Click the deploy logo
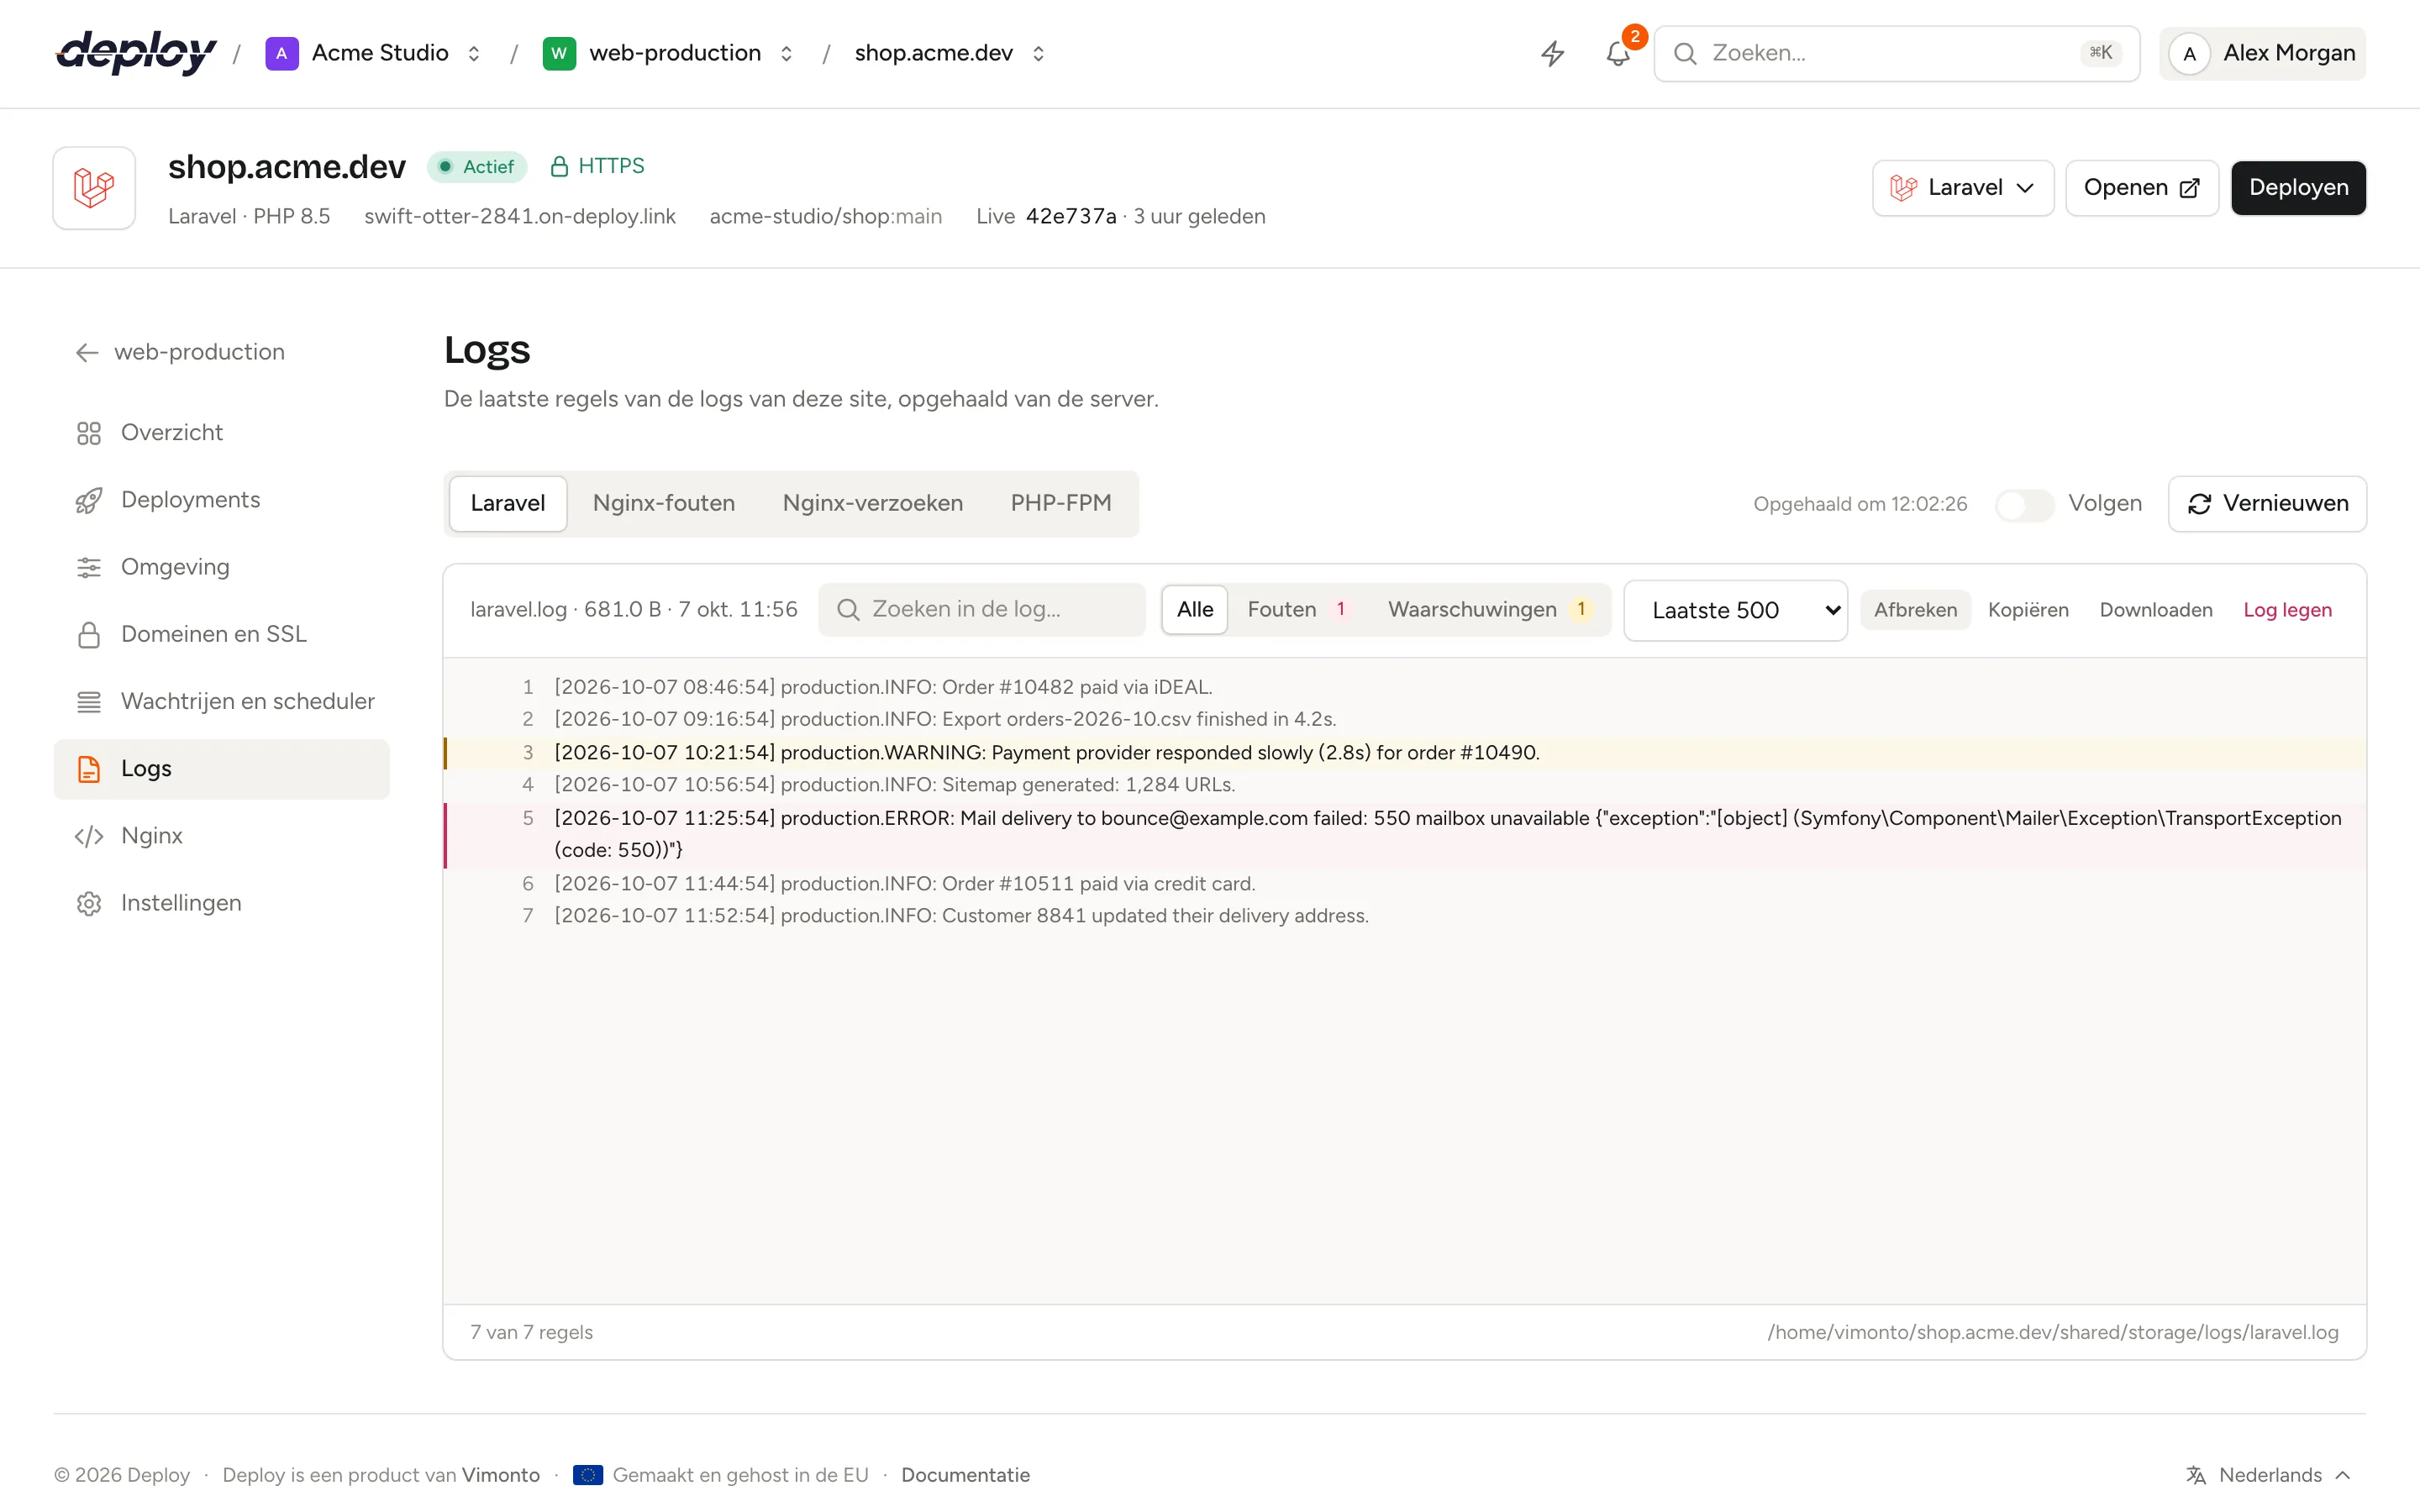 (x=136, y=53)
